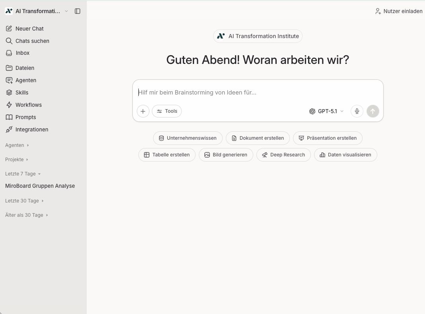Click the logo icon in Institute badge
The image size is (425, 314).
(221, 36)
